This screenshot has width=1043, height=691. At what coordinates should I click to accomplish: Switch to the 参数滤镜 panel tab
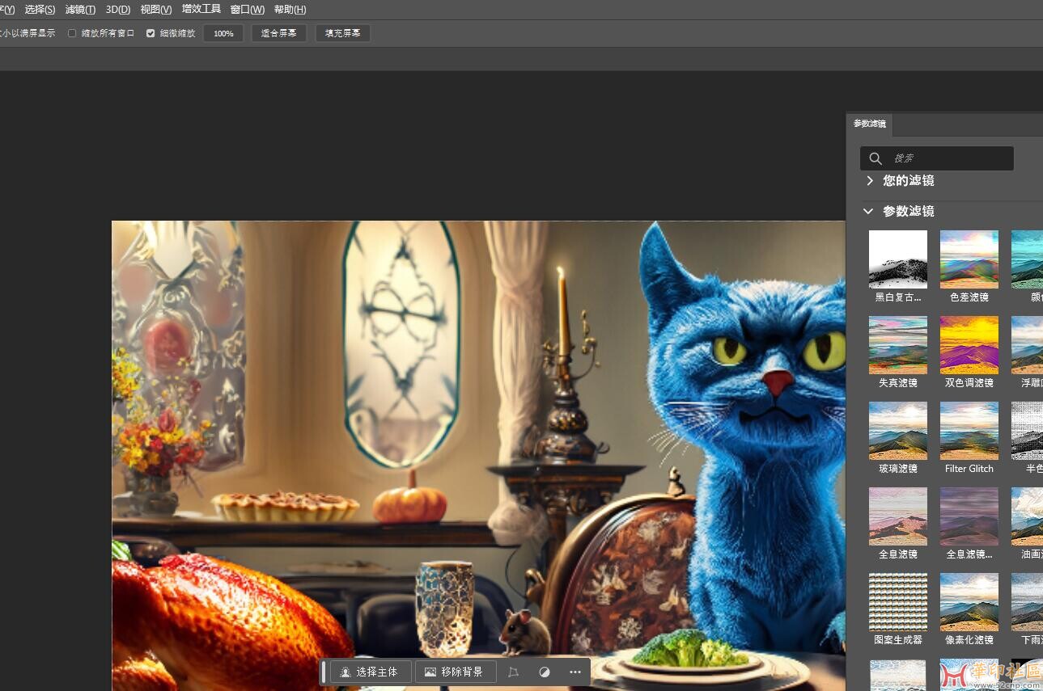(x=870, y=124)
